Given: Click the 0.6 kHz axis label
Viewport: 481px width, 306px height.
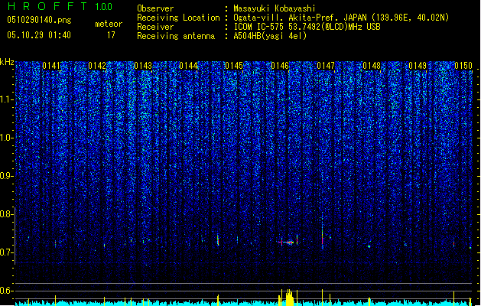Looking at the screenshot, I should (7, 291).
